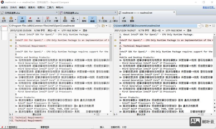Close the readme.txt <--> readme2.txt tab
This screenshot has width=216, height=129.
(x=174, y=12)
